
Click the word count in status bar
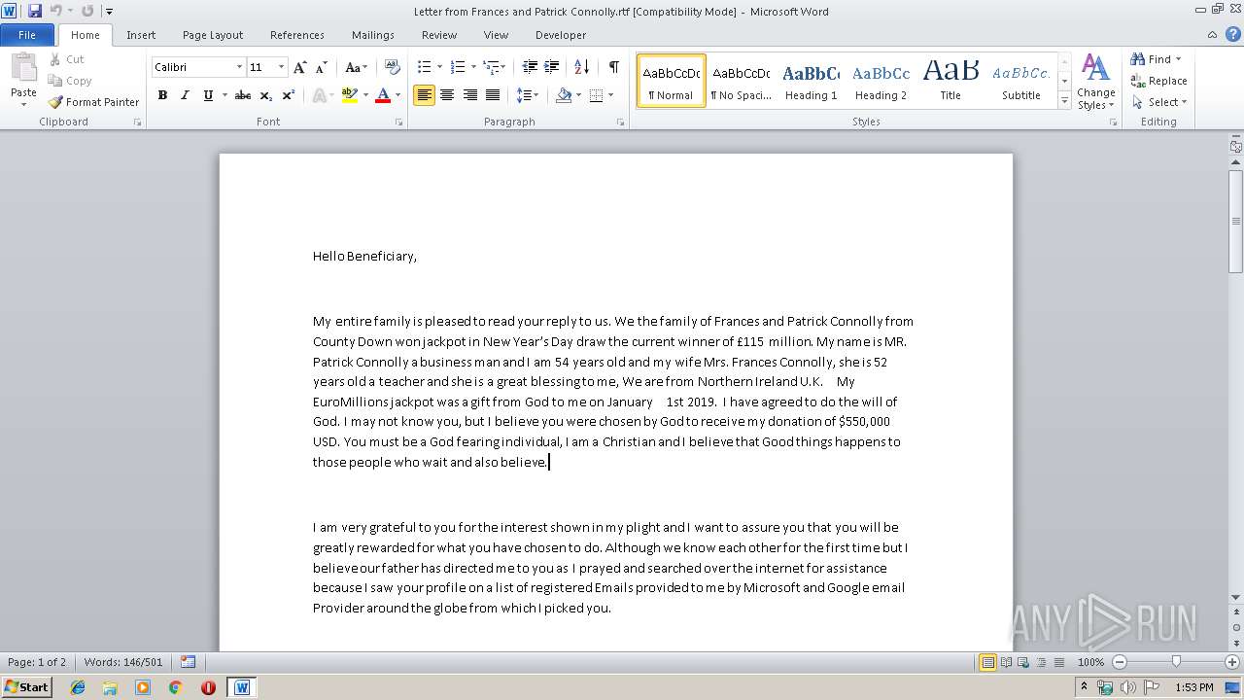click(122, 662)
